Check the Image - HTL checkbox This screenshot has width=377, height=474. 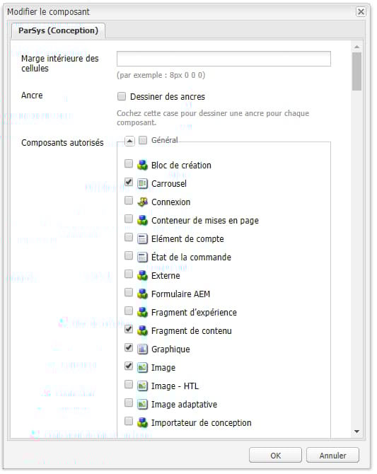129,385
